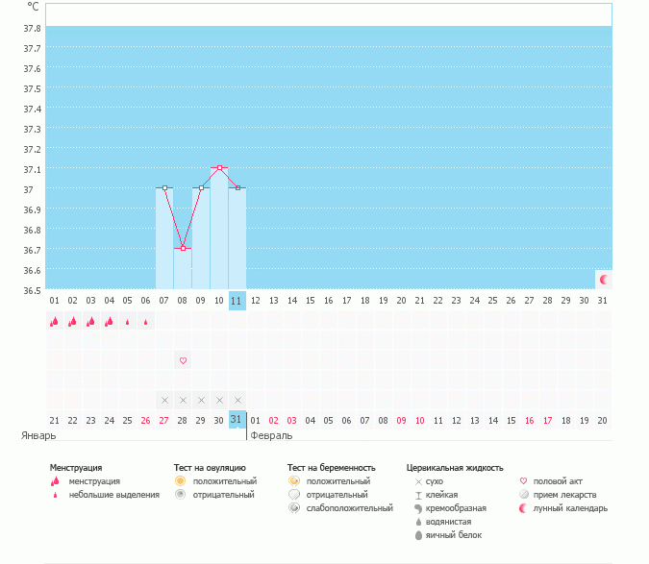Select the 37.1 temperature peak on day 10
The height and width of the screenshot is (564, 649).
coord(220,167)
